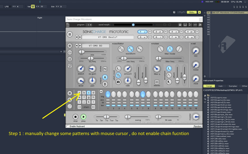Click the up arrow above trig label
The height and width of the screenshot is (154, 248).
[101, 91]
